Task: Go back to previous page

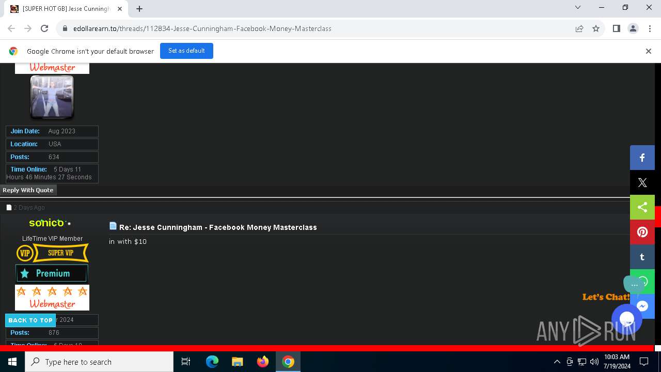Action: tap(11, 28)
